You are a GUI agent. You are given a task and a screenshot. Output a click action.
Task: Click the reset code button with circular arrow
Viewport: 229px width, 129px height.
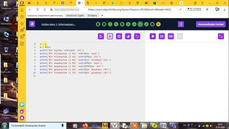coord(101,36)
